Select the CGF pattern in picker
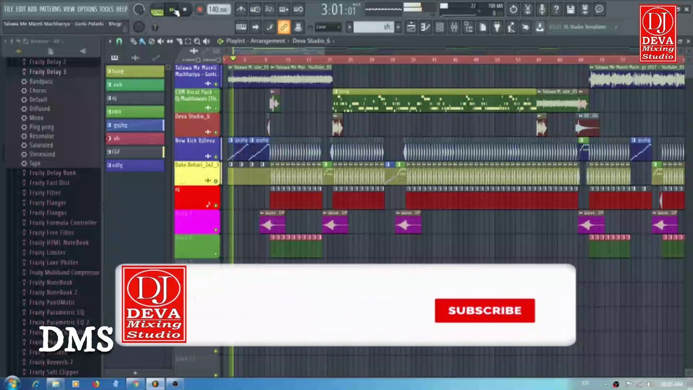 (x=135, y=152)
